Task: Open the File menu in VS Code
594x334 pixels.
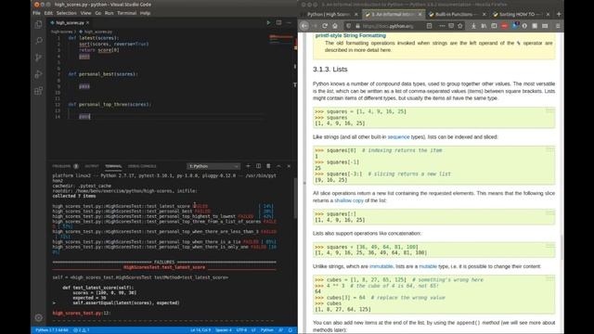Action: 36,13
